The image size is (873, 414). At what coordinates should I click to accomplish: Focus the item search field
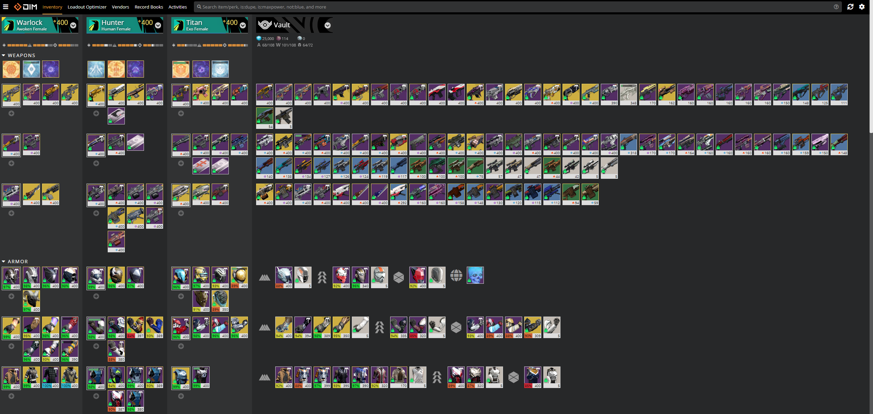517,7
